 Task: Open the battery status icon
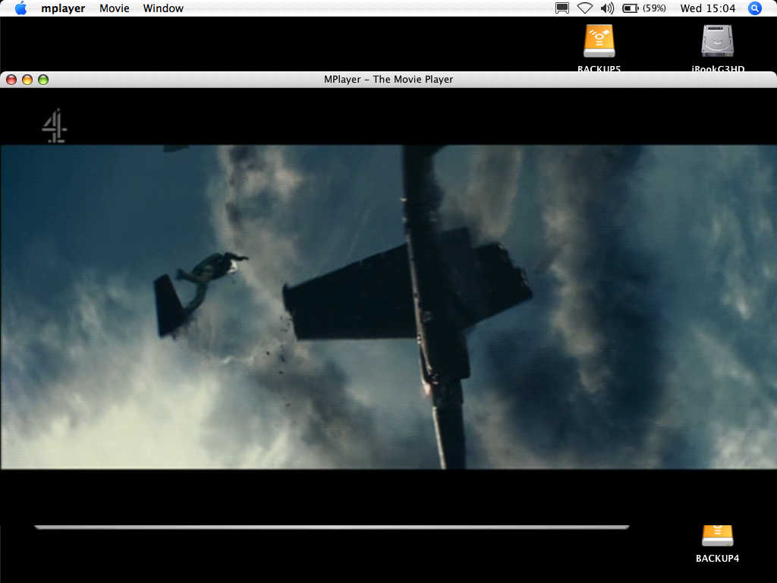pos(631,8)
